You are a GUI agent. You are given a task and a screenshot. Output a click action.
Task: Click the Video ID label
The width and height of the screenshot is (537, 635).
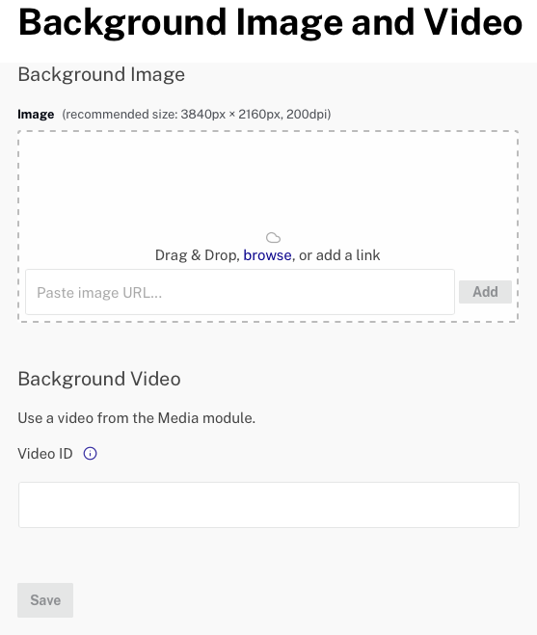pos(45,454)
